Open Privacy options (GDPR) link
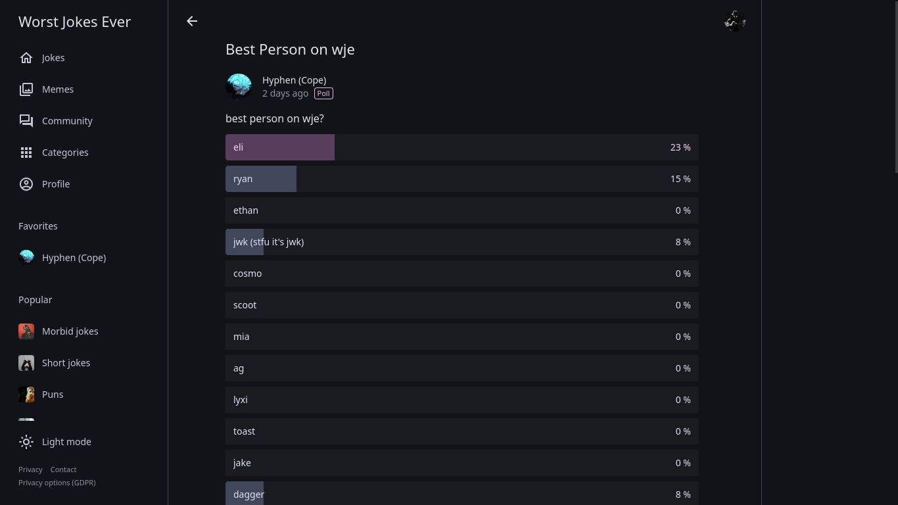 (x=57, y=483)
